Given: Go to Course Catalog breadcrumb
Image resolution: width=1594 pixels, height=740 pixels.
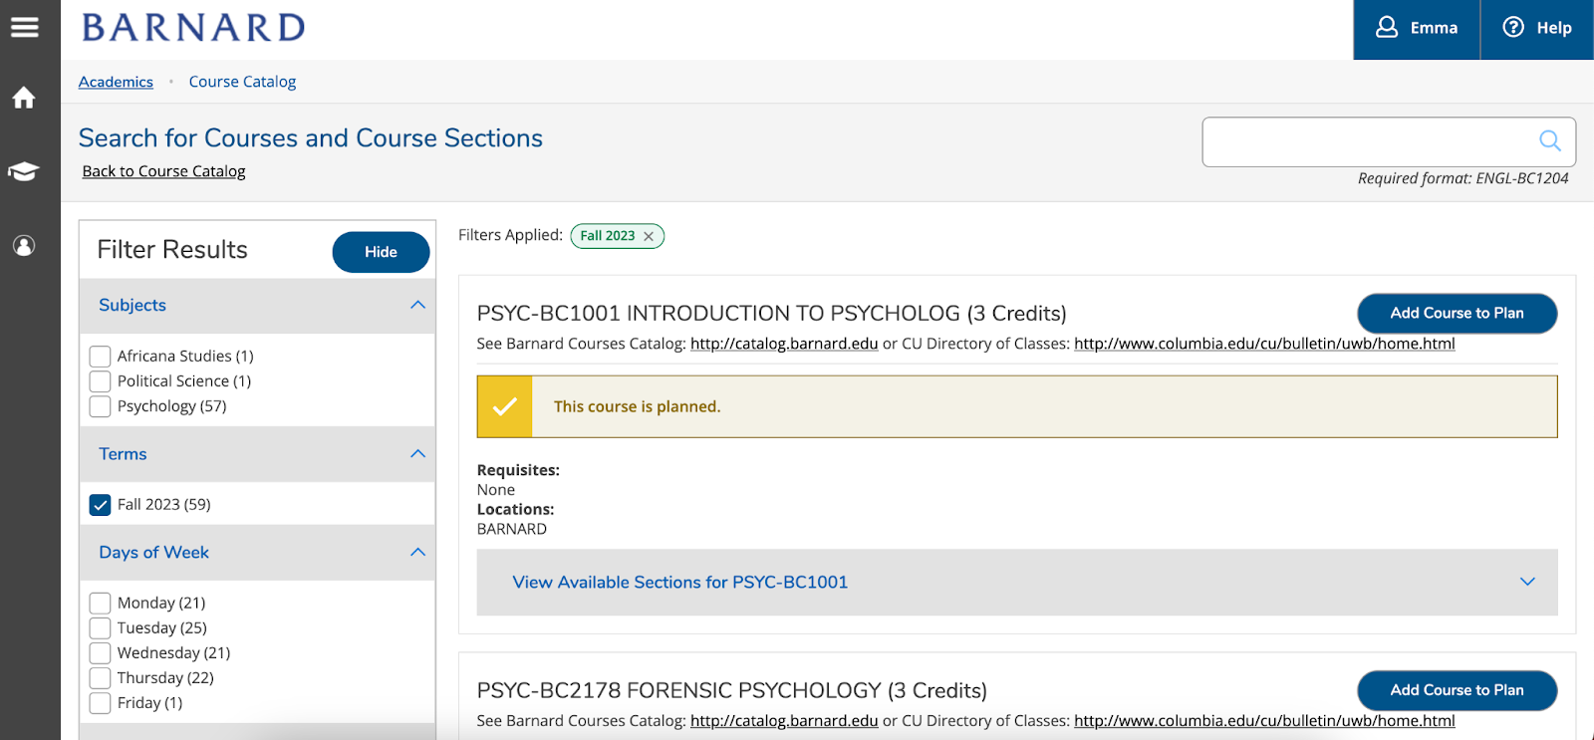Looking at the screenshot, I should (x=242, y=82).
